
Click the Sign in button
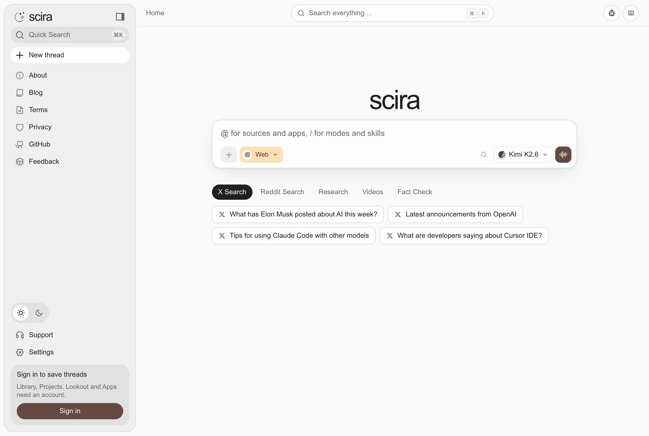(x=70, y=411)
